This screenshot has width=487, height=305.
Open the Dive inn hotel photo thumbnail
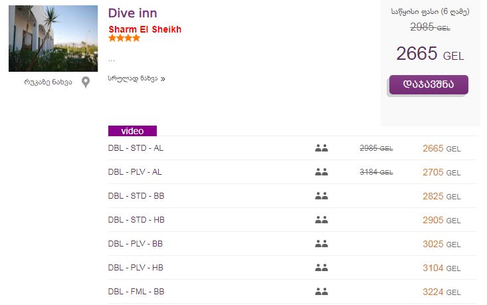(53, 39)
